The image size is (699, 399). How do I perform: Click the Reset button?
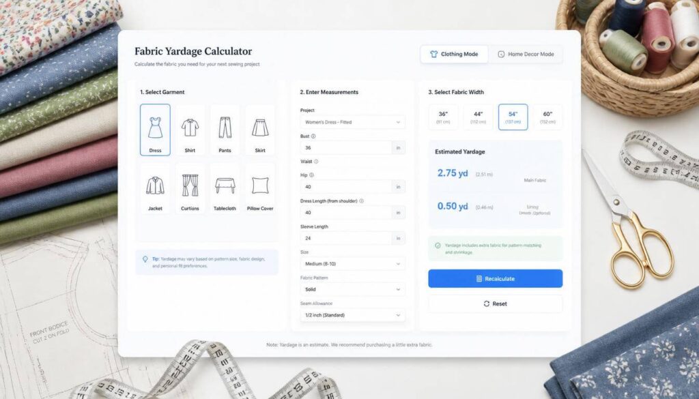pos(496,304)
